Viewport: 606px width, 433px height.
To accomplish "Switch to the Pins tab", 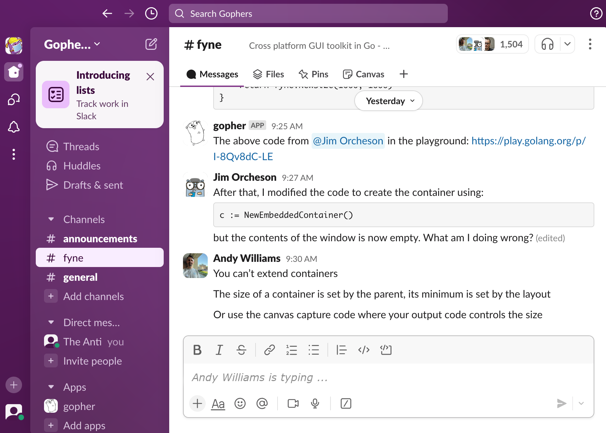I will pos(313,74).
